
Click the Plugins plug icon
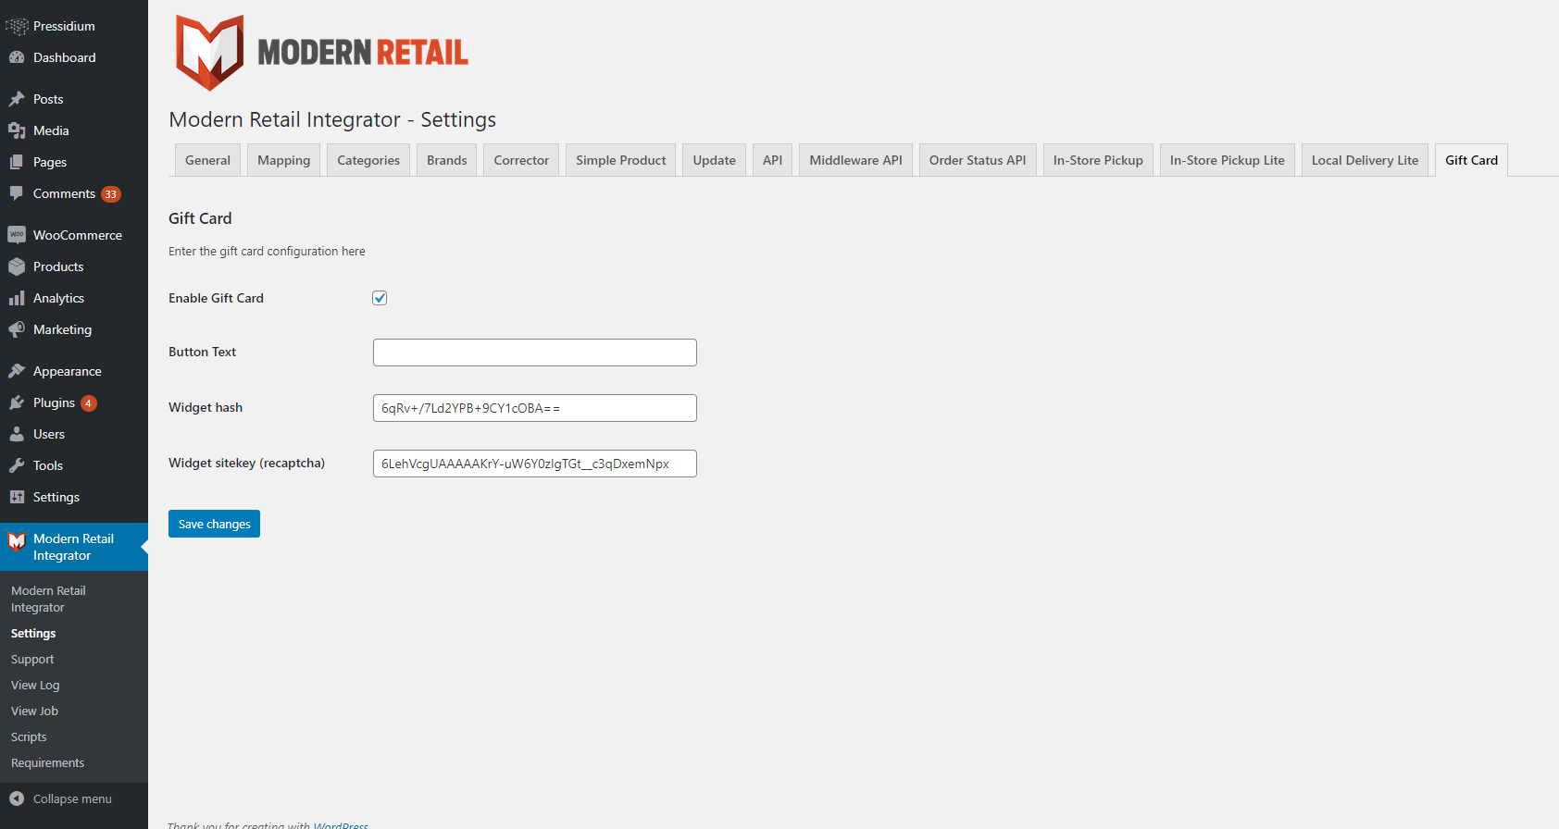point(17,402)
